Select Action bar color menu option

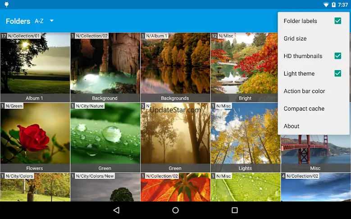coord(314,91)
